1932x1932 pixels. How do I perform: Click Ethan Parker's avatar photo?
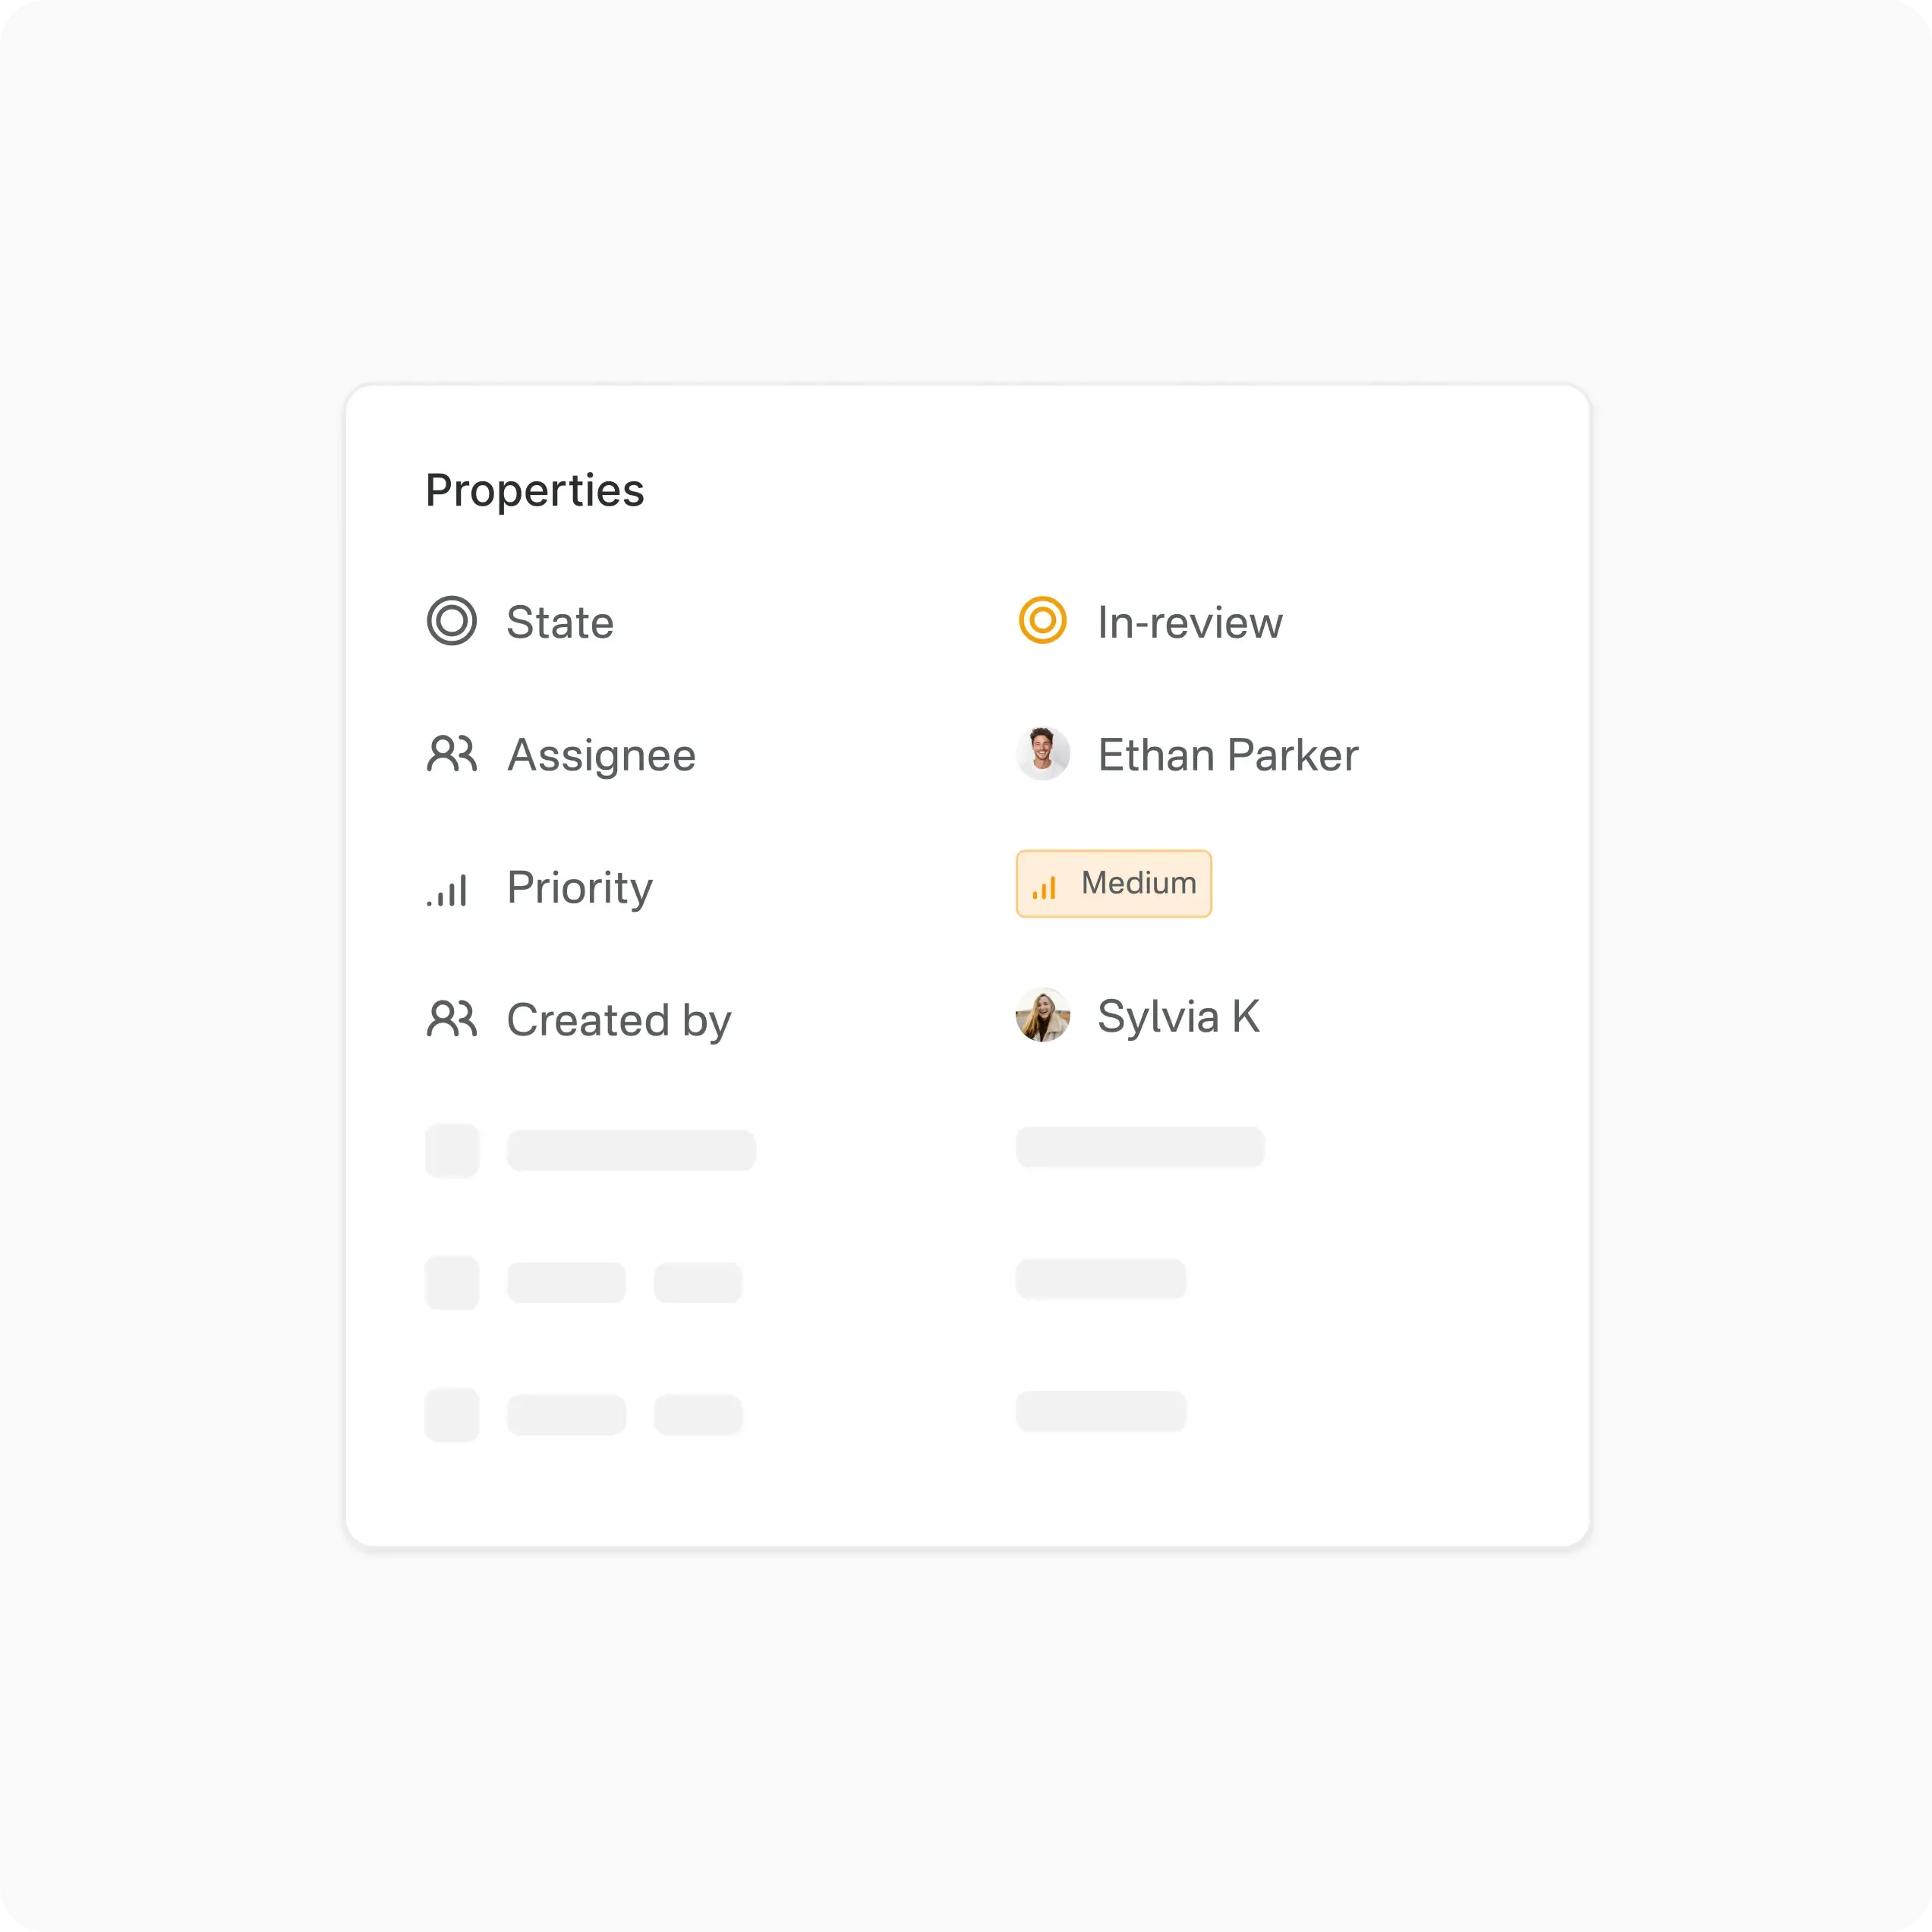tap(1043, 754)
